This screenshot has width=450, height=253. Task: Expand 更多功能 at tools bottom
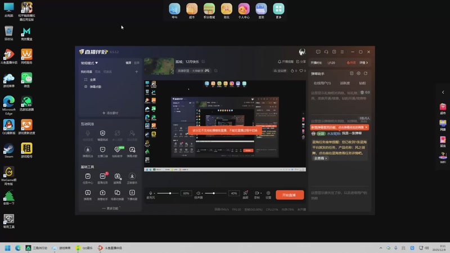[110, 208]
